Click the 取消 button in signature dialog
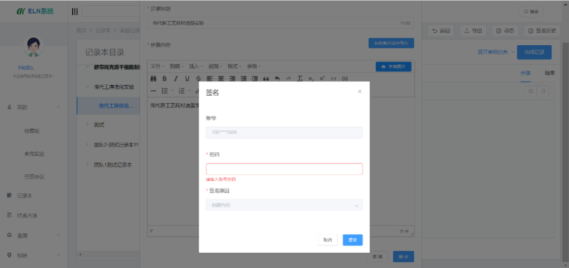This screenshot has height=268, width=569. [x=328, y=240]
